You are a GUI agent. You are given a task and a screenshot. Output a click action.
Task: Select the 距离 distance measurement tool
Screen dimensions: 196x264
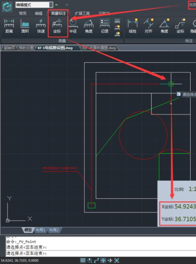[x=9, y=26]
